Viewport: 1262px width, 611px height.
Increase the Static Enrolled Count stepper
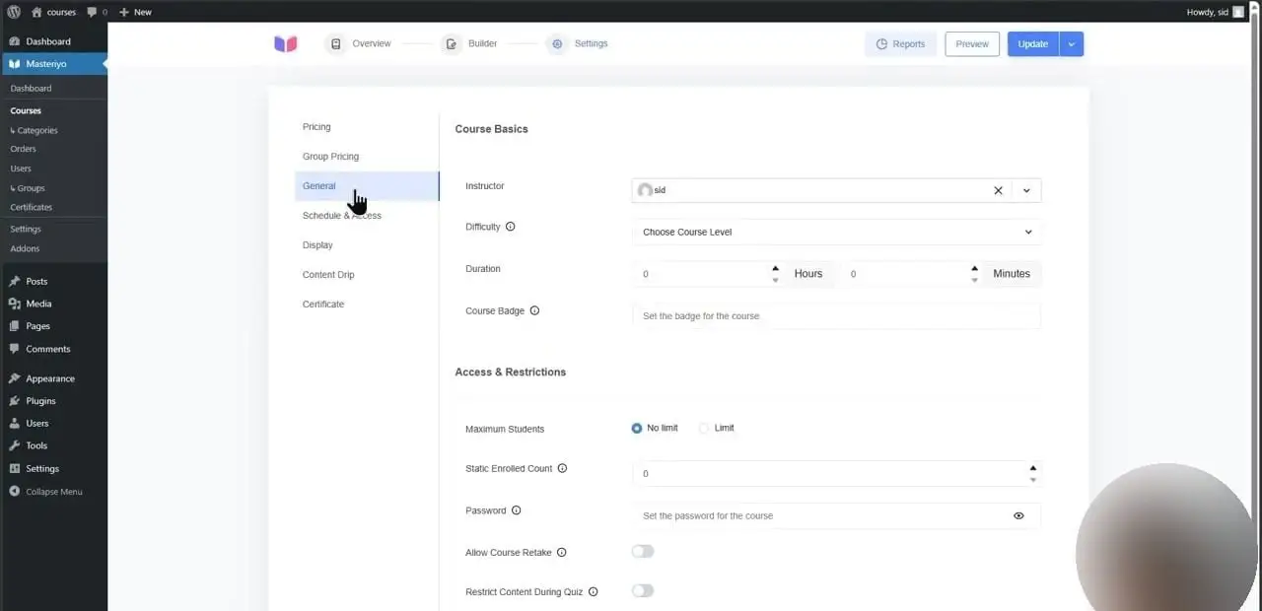point(1032,468)
